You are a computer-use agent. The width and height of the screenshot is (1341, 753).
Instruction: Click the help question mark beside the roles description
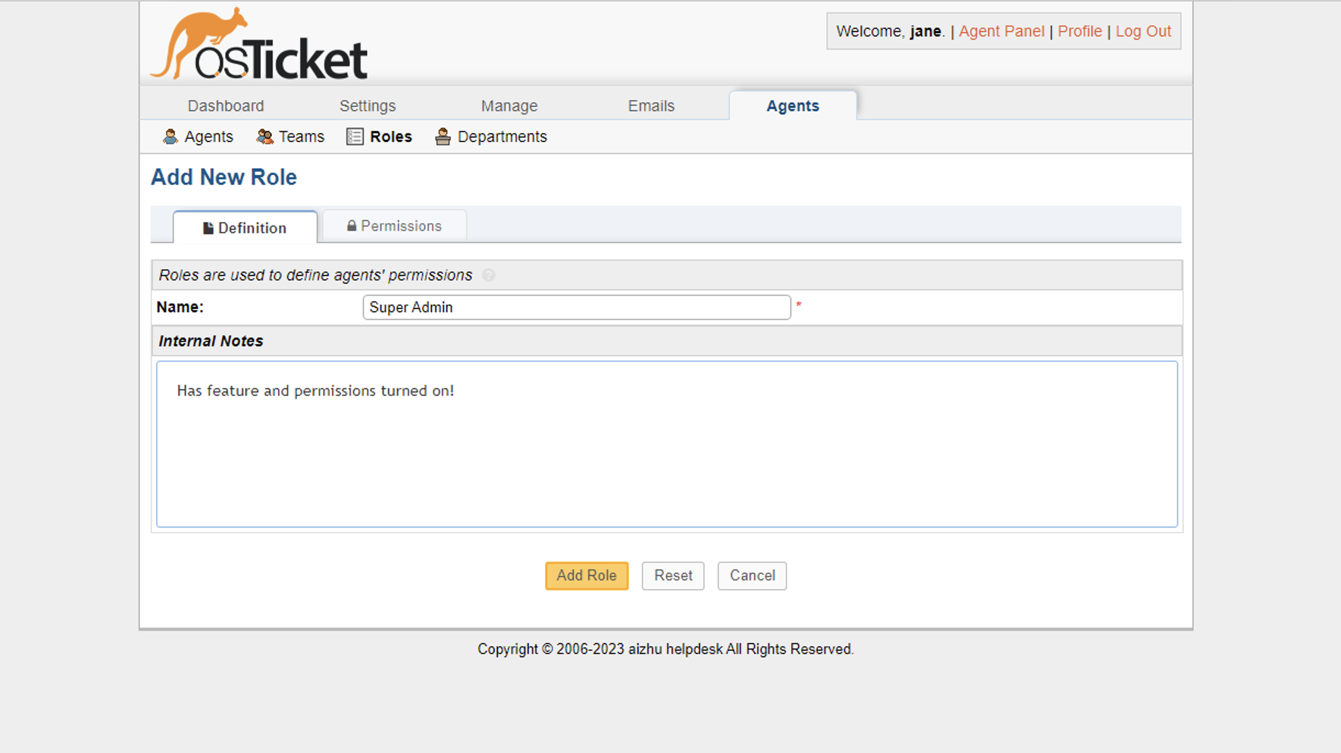point(488,275)
